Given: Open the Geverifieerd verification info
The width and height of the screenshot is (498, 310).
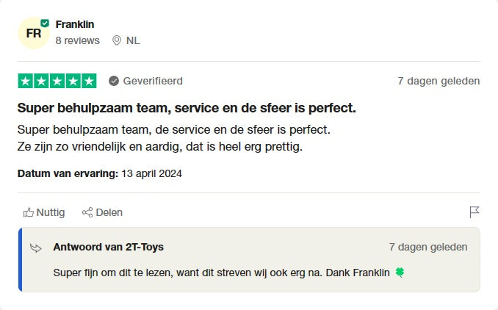Looking at the screenshot, I should 153,81.
